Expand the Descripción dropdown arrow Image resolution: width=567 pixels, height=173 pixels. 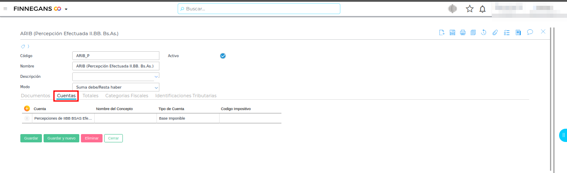[x=156, y=77]
